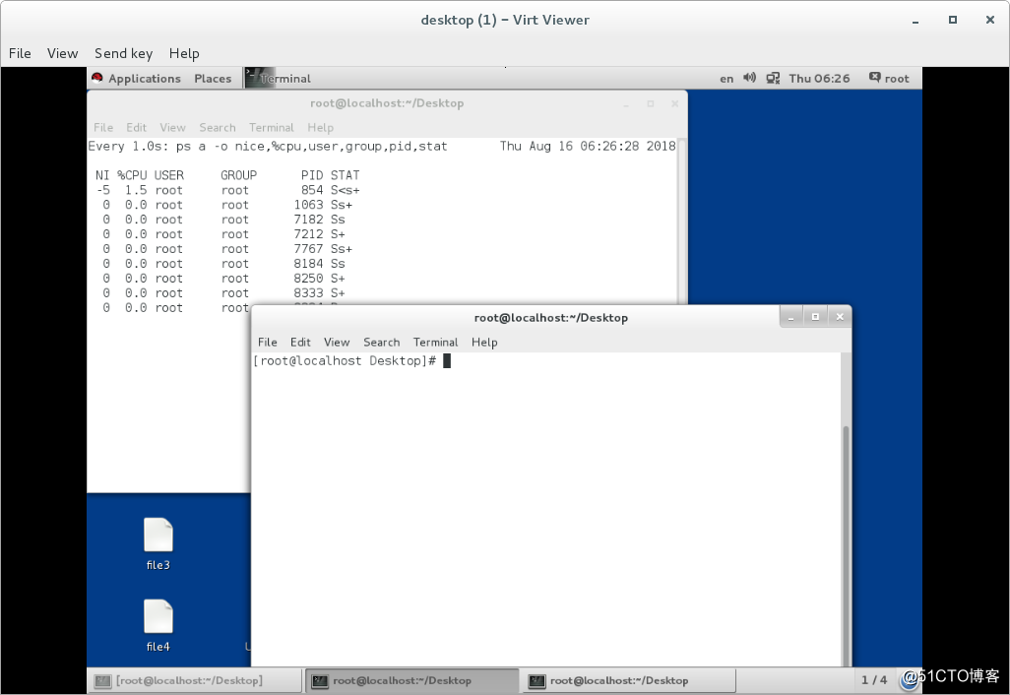Screen dimensions: 1010x695
Task: Select the file4 desktop icon
Action: tap(158, 626)
